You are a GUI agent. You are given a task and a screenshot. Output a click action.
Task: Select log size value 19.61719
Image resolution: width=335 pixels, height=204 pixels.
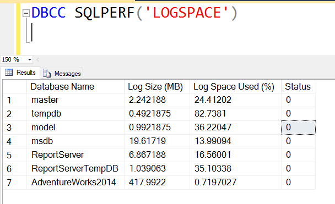coord(157,141)
